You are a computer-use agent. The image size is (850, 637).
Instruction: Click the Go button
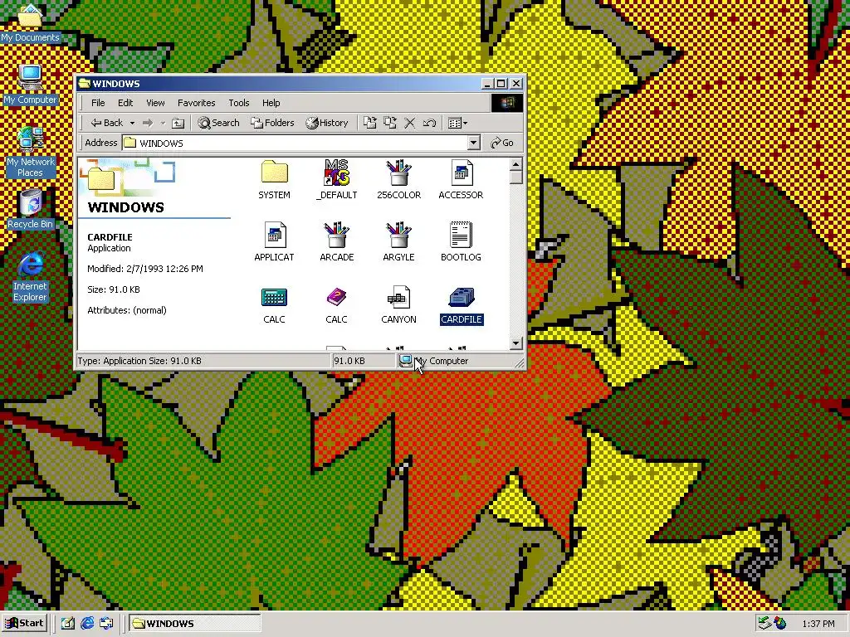pos(502,143)
